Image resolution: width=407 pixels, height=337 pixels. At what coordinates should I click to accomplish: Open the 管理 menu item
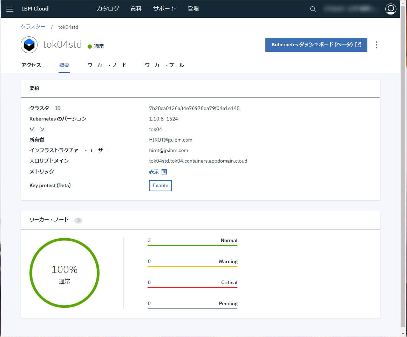point(193,8)
